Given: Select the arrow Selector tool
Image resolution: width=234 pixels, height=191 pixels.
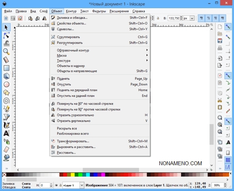Looking at the screenshot, I should click(6, 27).
